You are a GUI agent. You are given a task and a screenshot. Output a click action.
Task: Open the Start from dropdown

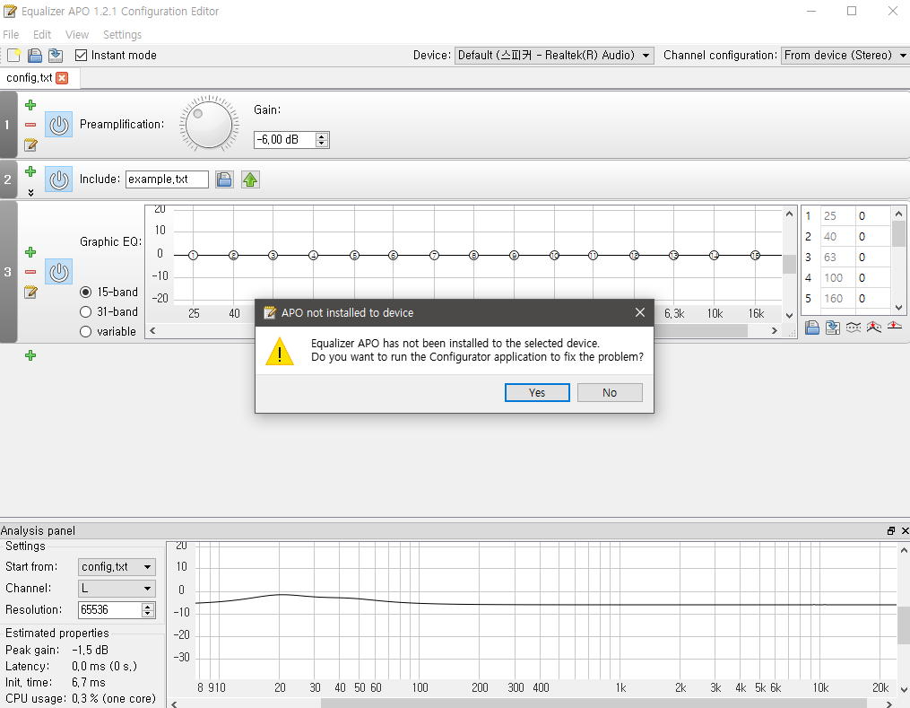[117, 567]
